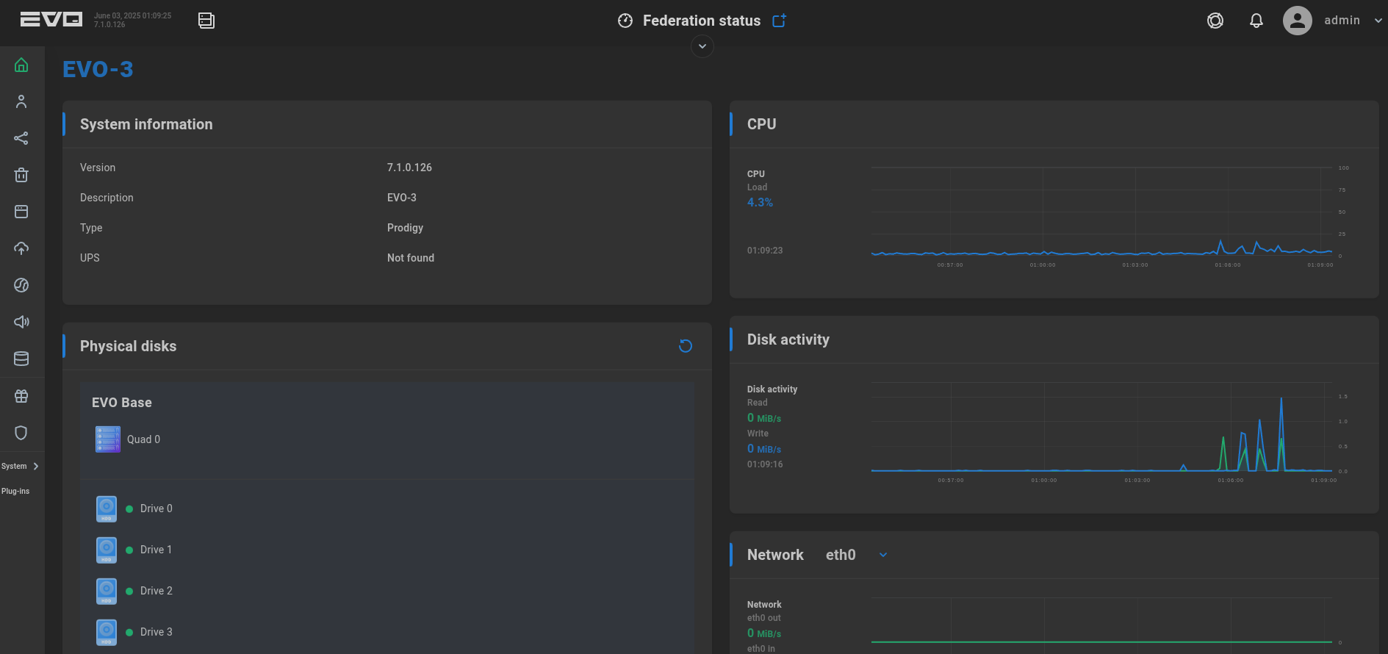Screen dimensions: 1388x654
Task: Click the CPU panel heading
Action: (761, 124)
